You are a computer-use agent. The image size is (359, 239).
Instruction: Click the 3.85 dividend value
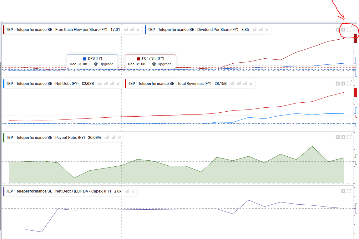(245, 29)
